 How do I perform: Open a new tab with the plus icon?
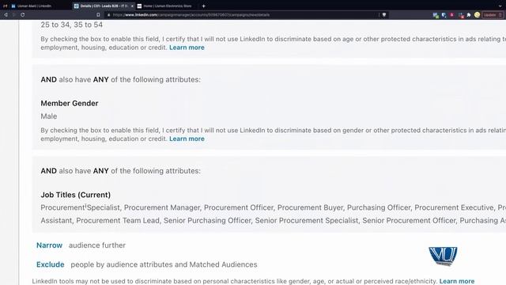click(x=203, y=6)
